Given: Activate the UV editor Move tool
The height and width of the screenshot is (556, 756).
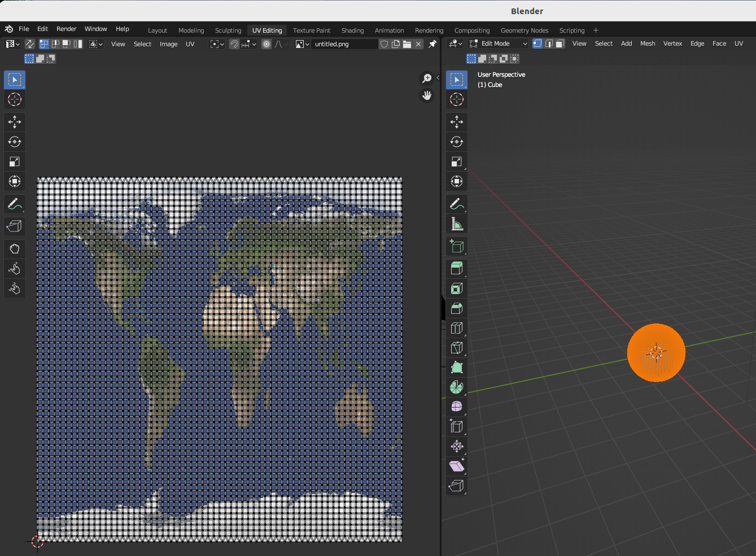Looking at the screenshot, I should coord(15,122).
